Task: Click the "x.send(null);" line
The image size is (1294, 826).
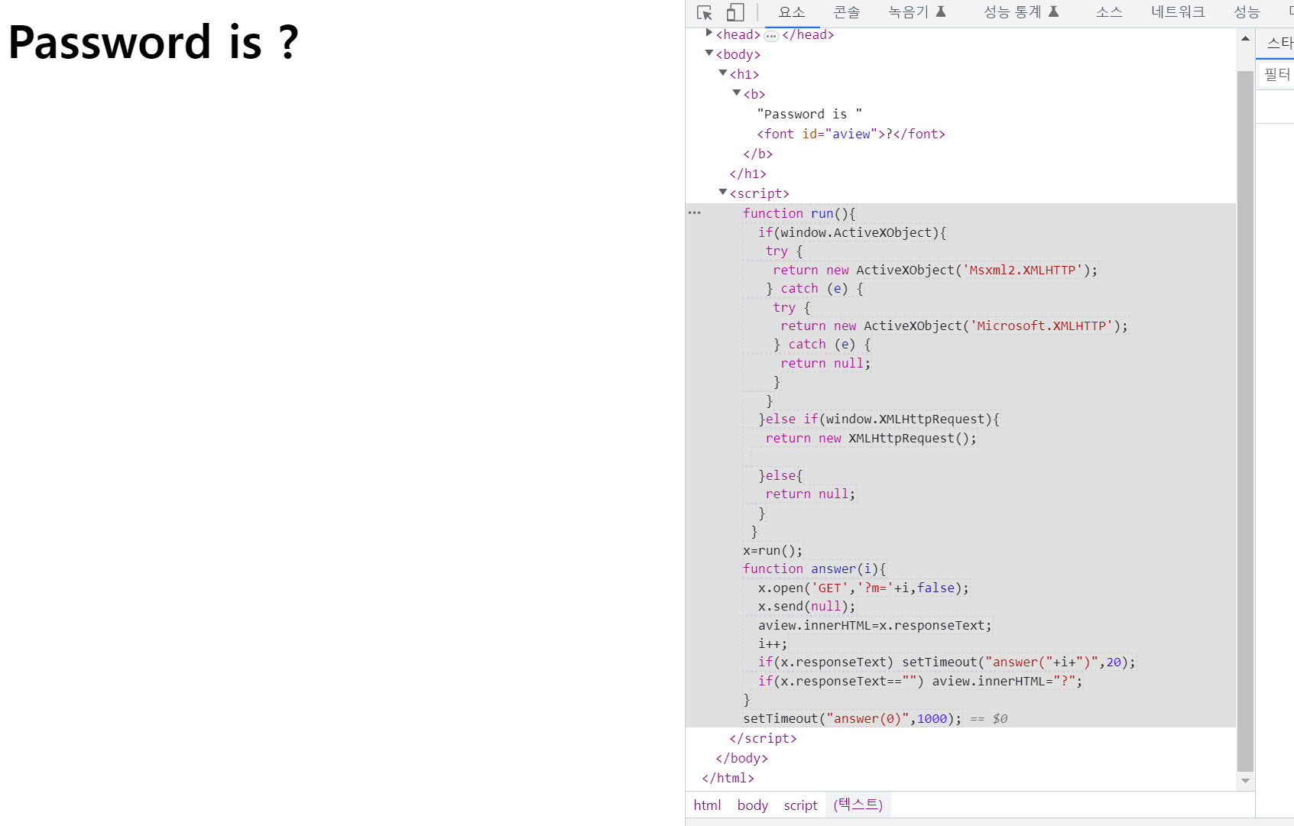Action: 807,606
